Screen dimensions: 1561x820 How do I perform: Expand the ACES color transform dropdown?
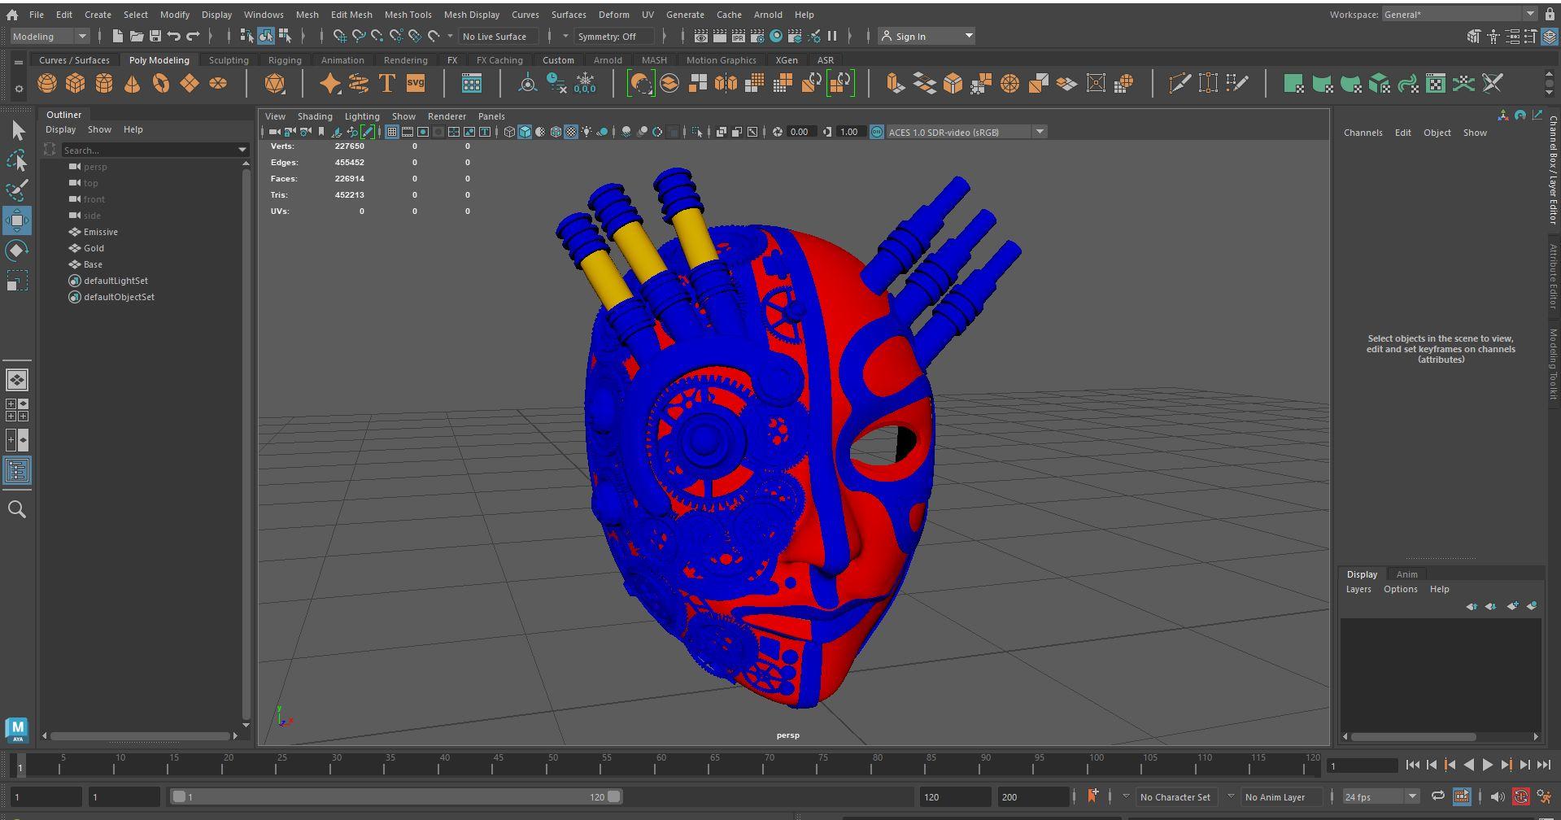tap(1039, 132)
